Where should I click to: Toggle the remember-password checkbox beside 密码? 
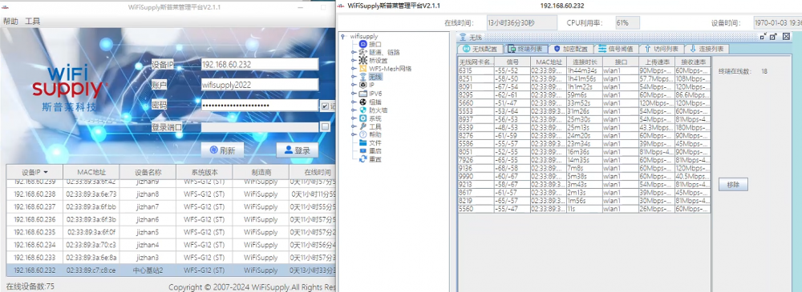[325, 106]
